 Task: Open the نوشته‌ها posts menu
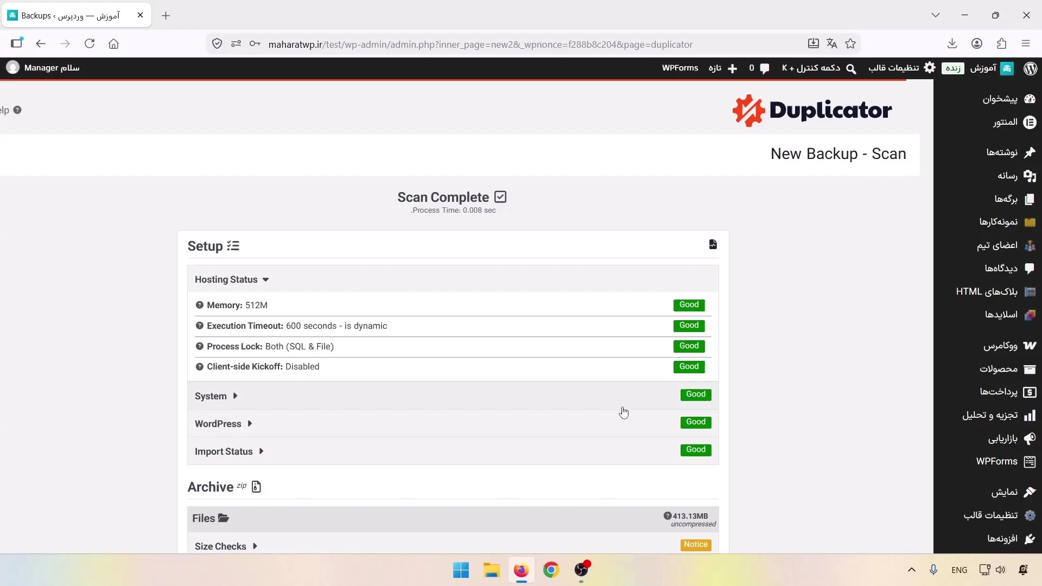pos(988,152)
